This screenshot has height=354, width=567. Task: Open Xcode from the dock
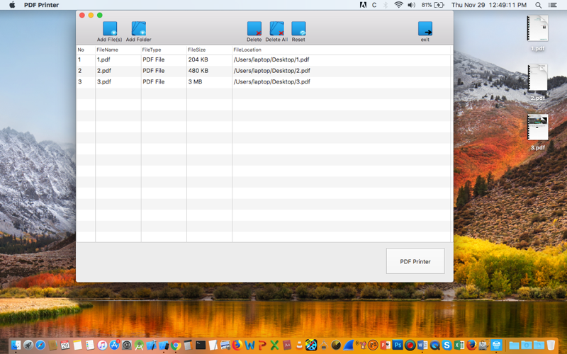[x=152, y=345]
